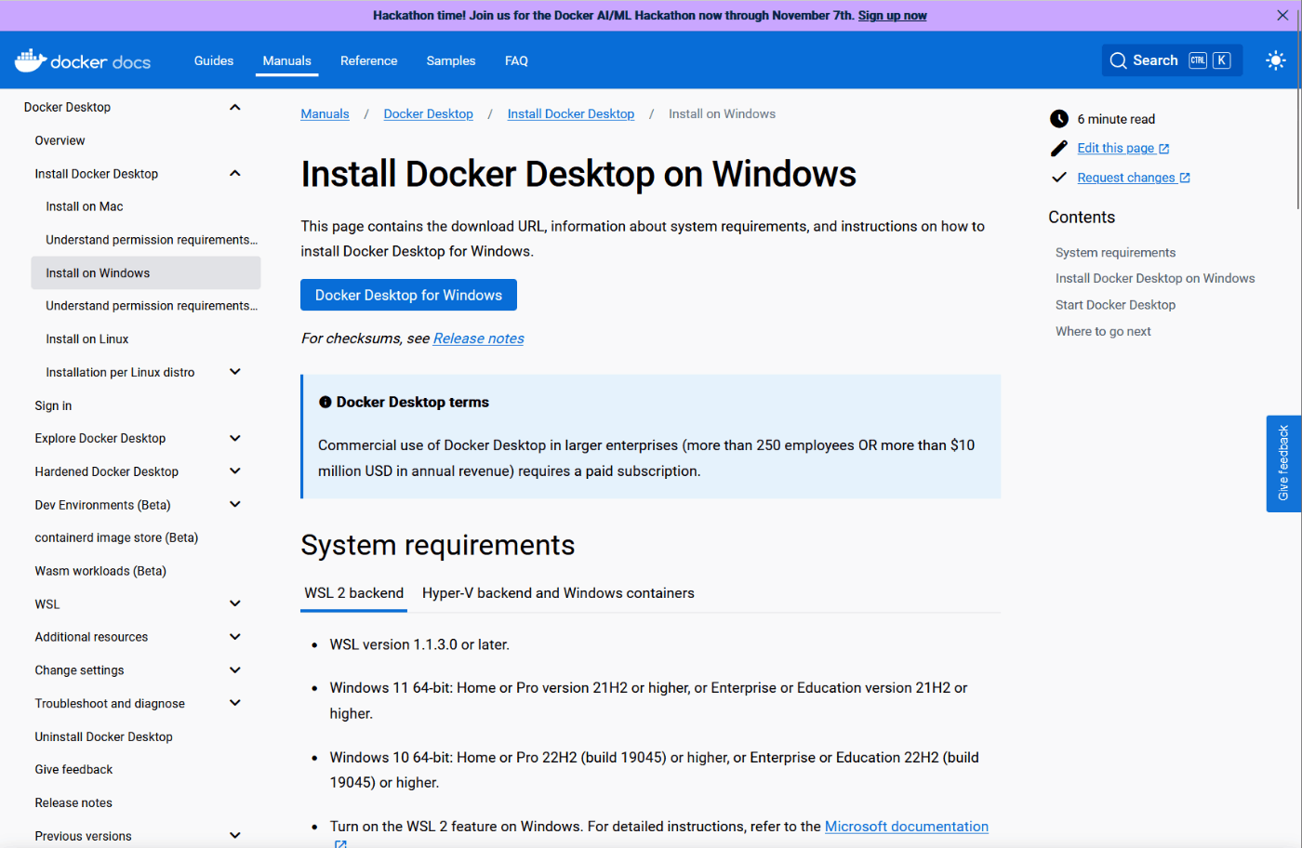
Task: Expand the WSL sidebar section
Action: click(235, 603)
